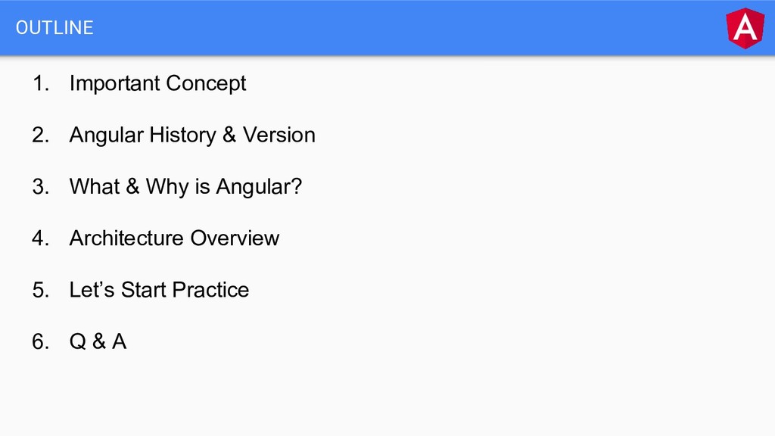Click the OUTLINE slide title
This screenshot has width=775, height=436.
click(x=54, y=28)
